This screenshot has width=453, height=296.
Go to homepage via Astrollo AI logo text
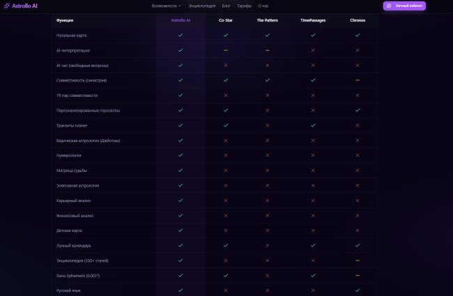pos(24,6)
